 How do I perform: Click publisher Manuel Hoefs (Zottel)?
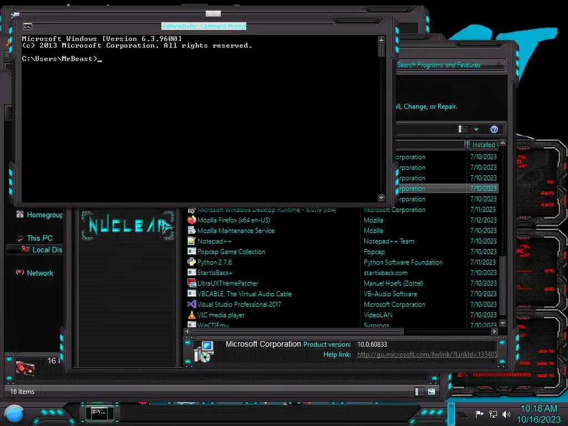pos(393,283)
